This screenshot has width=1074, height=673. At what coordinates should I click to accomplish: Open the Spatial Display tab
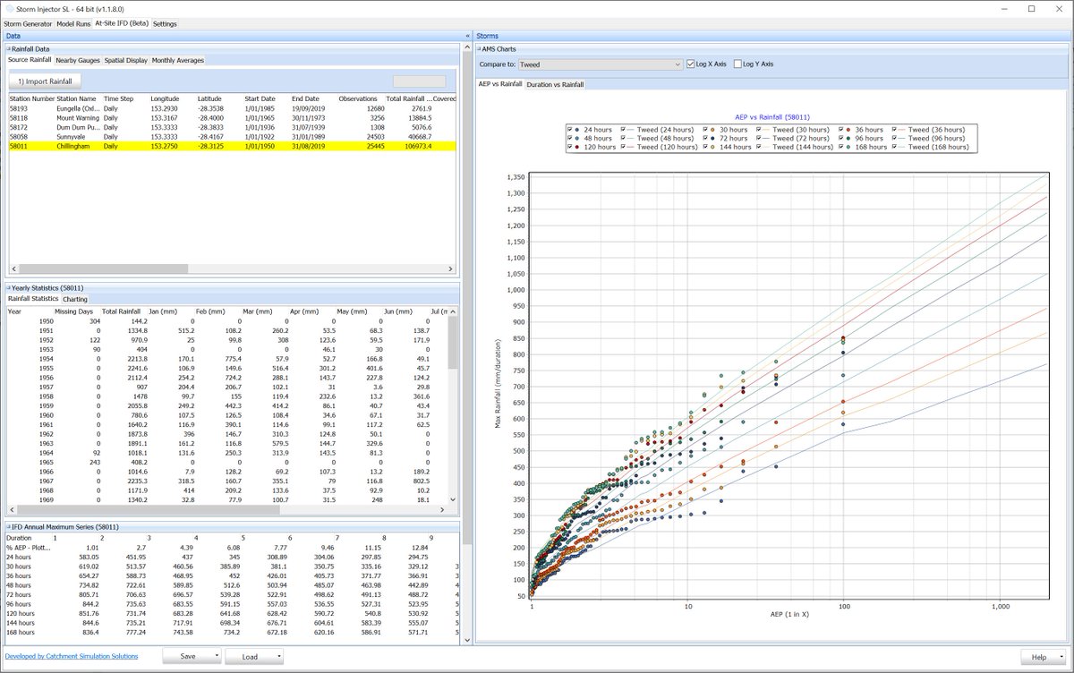click(x=125, y=60)
